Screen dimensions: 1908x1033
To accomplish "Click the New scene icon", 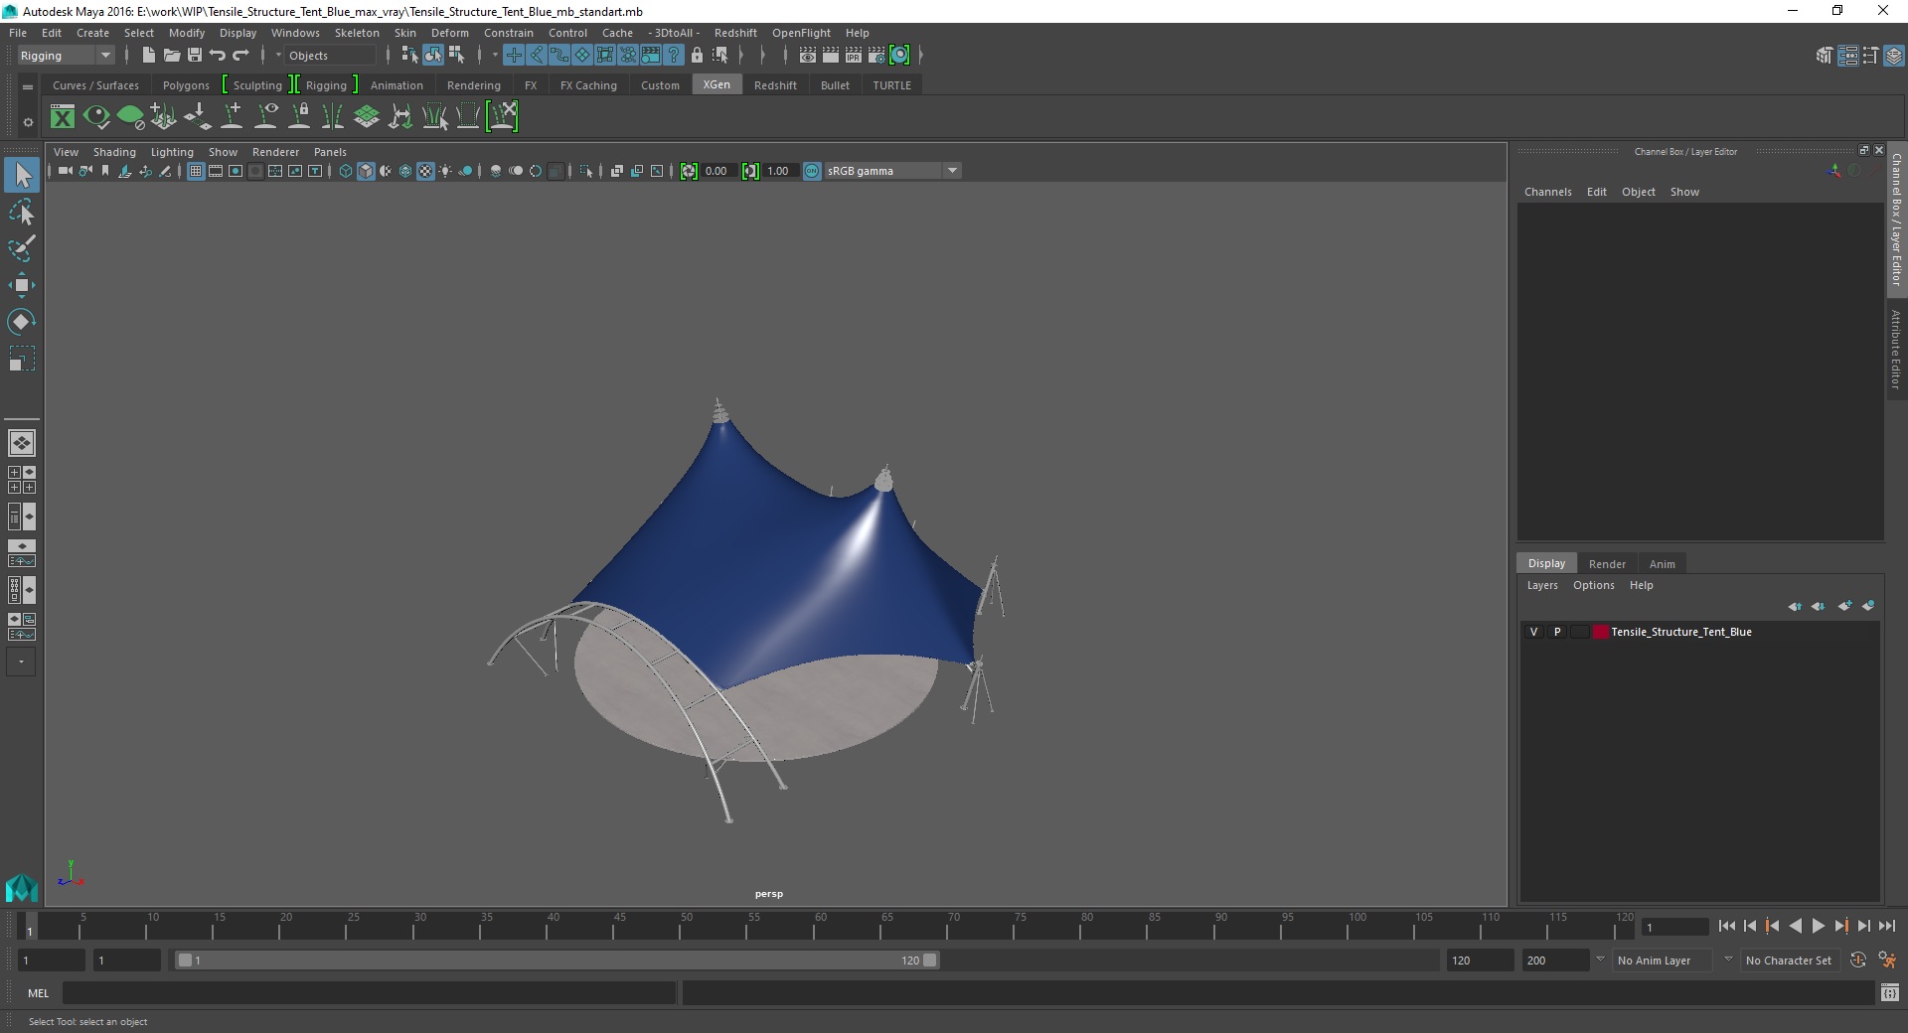I will pos(148,56).
